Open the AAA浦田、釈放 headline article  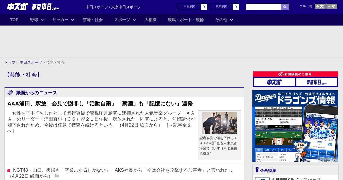[100, 104]
